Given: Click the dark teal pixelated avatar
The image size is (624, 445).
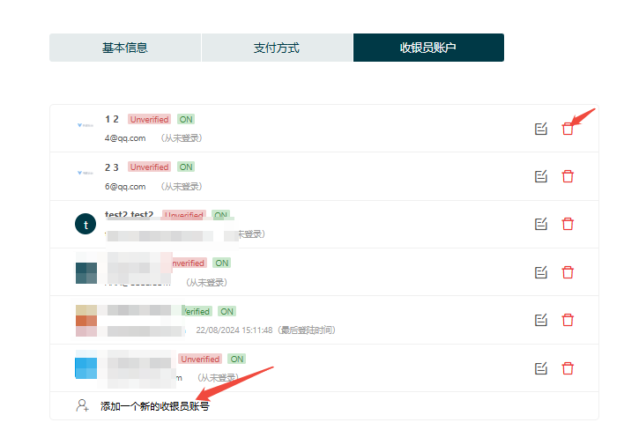Looking at the screenshot, I should 86,273.
